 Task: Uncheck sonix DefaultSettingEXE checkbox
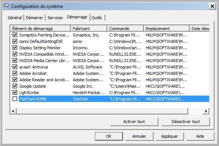point(15,41)
